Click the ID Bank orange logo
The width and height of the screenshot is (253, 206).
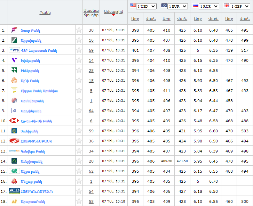pos(14,81)
